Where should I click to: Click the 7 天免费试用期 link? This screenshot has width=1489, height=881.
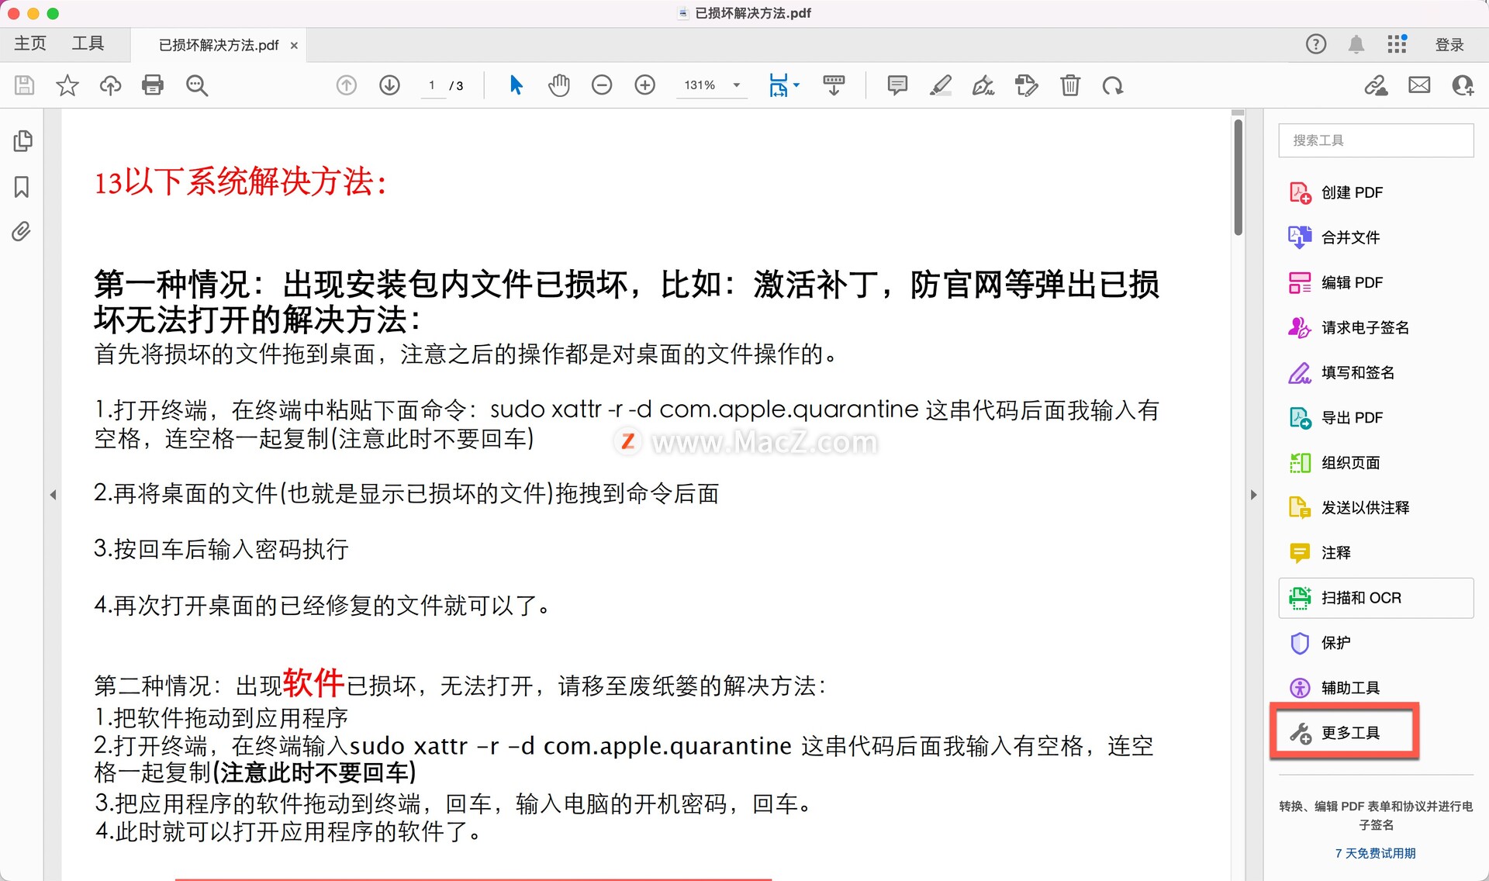pos(1375,853)
